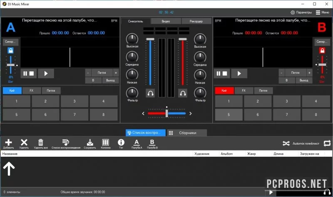
Task: Click deck B loop B button
Action: (287, 80)
